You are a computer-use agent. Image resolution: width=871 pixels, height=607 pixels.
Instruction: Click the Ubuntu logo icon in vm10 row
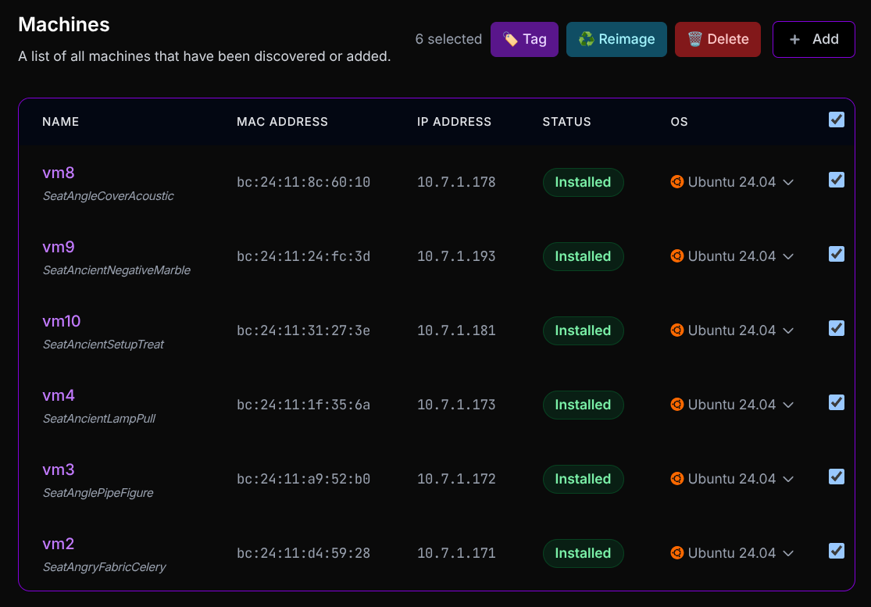coord(676,330)
